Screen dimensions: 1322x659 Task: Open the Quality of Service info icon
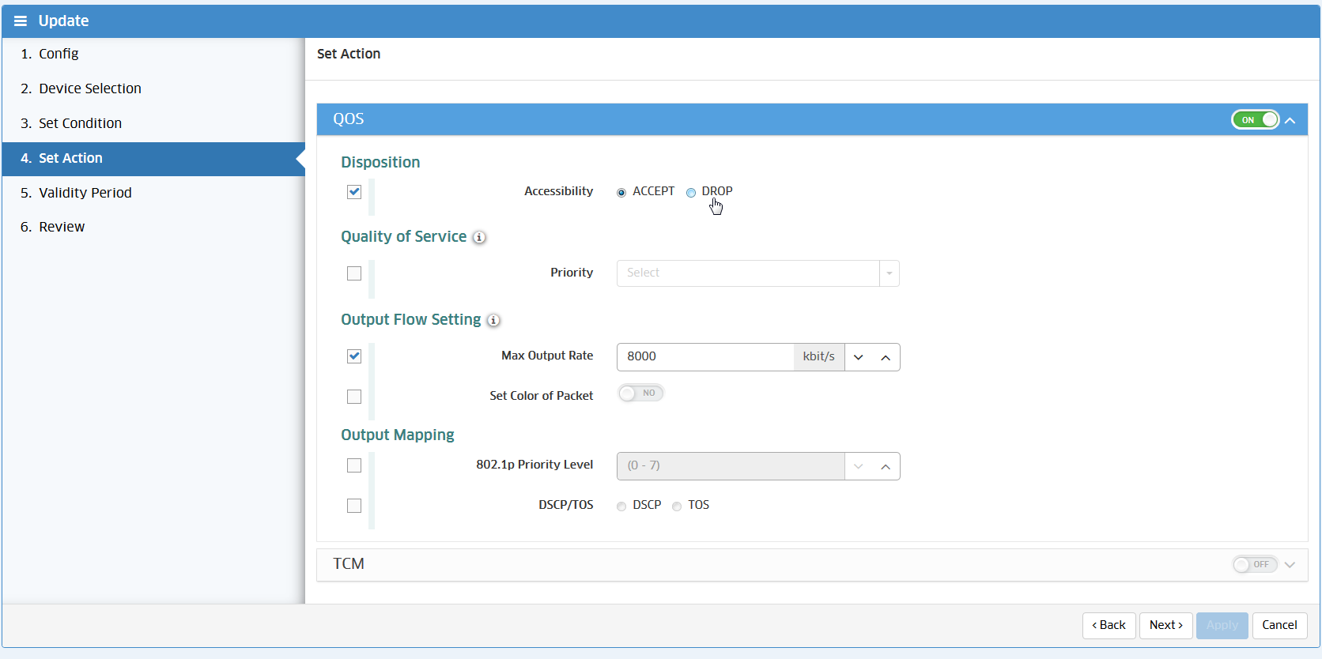tap(479, 237)
